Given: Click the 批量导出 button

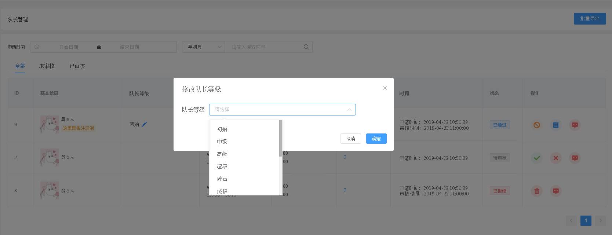Looking at the screenshot, I should pyautogui.click(x=590, y=19).
